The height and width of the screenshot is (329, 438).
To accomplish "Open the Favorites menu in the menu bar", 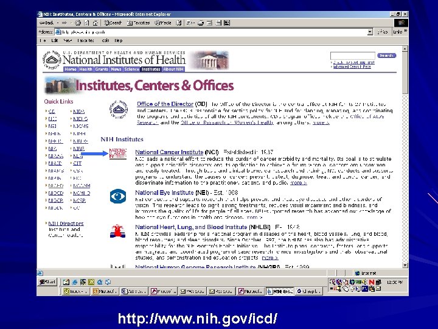I will [86, 41].
